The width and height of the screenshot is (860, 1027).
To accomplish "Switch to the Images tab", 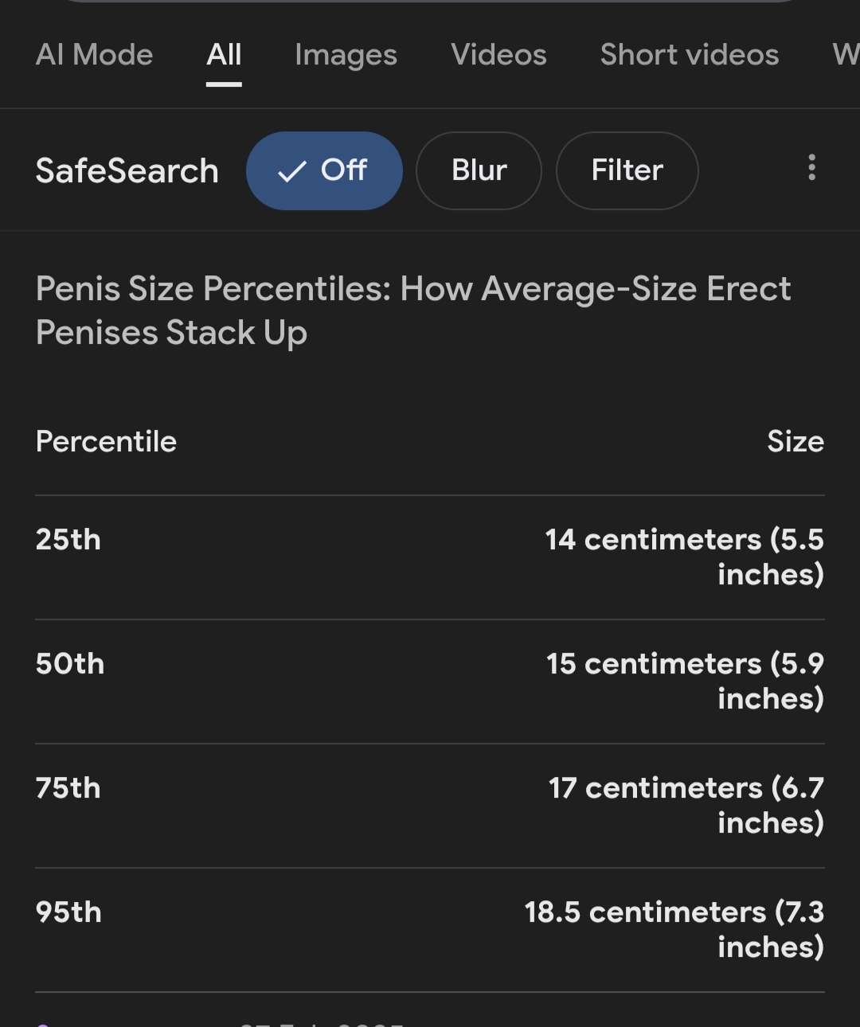I will point(346,55).
